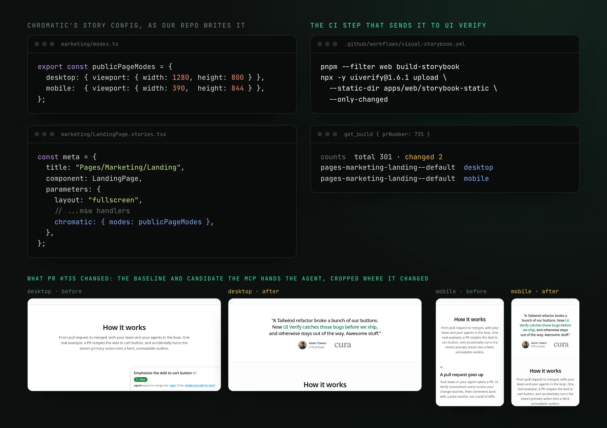This screenshot has height=428, width=607.
Task: Click the 'mobile · after' label
Action: point(535,291)
